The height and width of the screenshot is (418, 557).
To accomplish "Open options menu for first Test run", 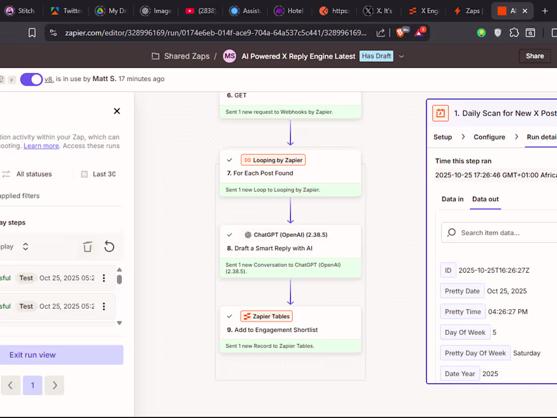I will 104,278.
